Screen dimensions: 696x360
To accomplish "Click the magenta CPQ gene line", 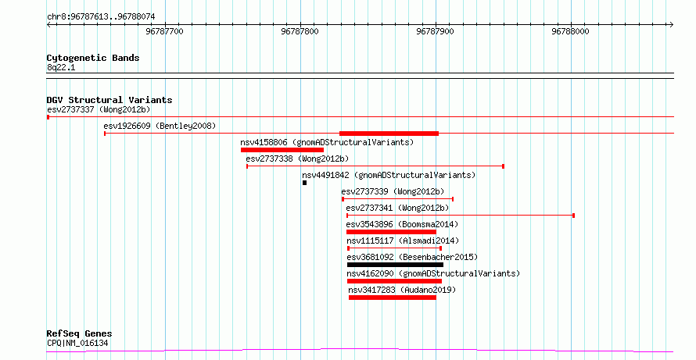I will [360, 351].
